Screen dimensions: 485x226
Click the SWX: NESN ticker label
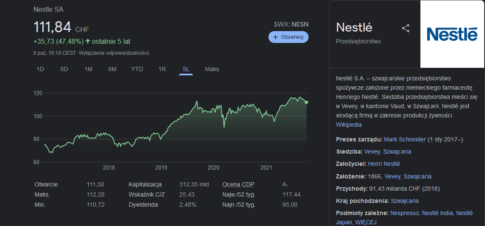291,24
